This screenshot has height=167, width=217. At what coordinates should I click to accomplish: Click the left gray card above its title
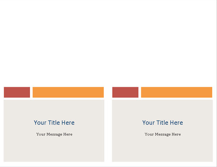click(x=54, y=109)
